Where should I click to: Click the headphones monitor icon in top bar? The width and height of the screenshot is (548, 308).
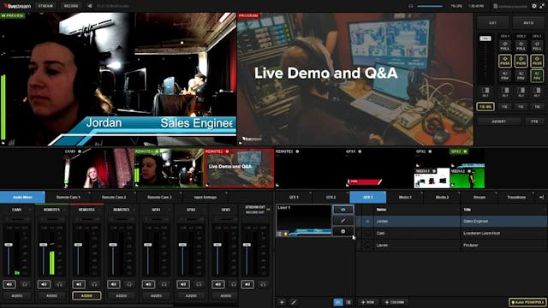411,6
